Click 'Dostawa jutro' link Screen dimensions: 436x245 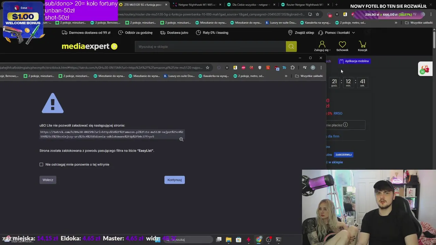tap(174, 33)
